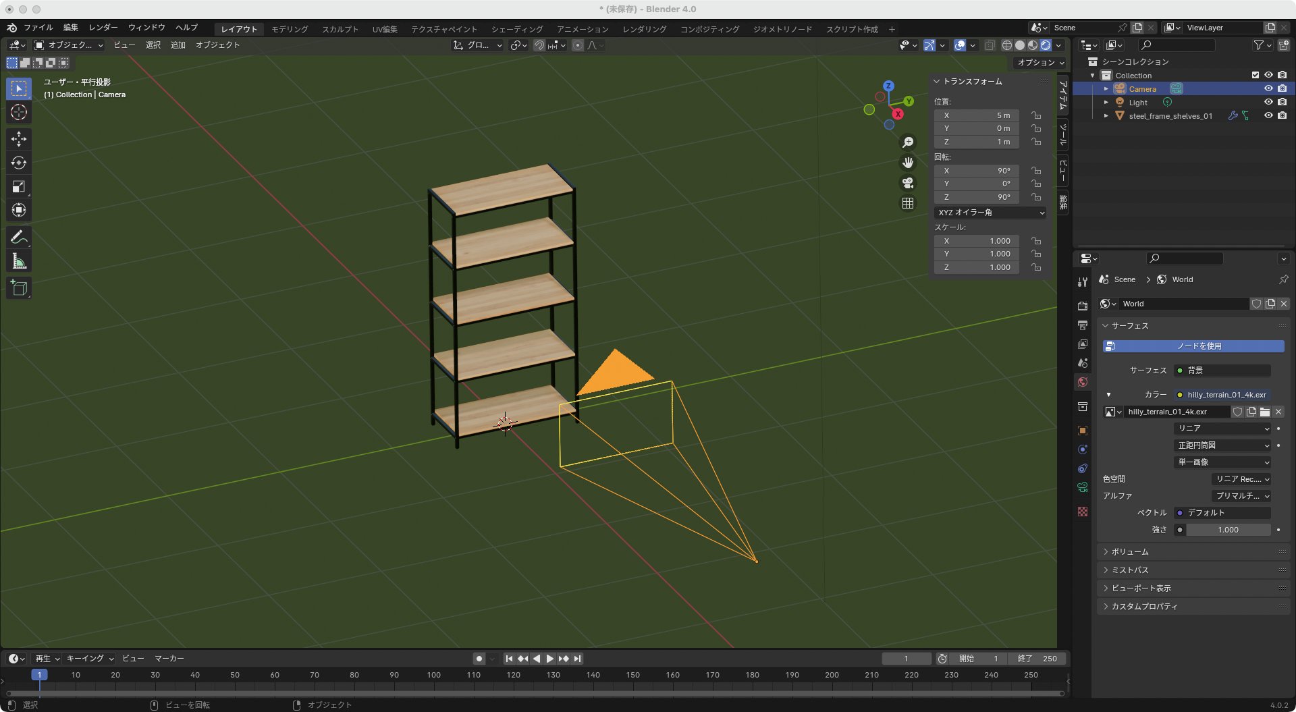Jump to the first frame
Viewport: 1296px width, 712px height.
pyautogui.click(x=510, y=659)
